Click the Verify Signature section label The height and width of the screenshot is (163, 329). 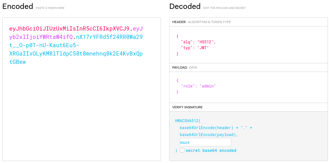tap(187, 107)
